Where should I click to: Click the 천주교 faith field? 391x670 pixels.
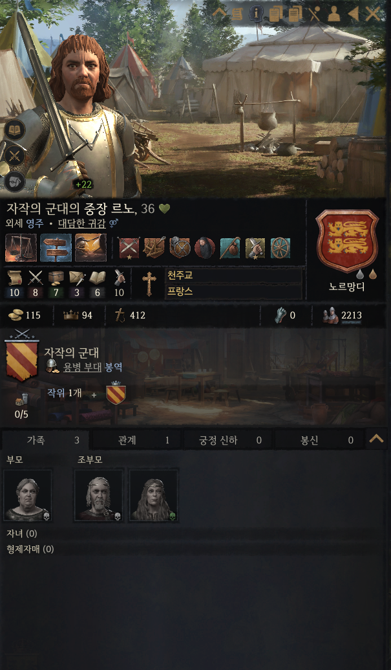(233, 275)
